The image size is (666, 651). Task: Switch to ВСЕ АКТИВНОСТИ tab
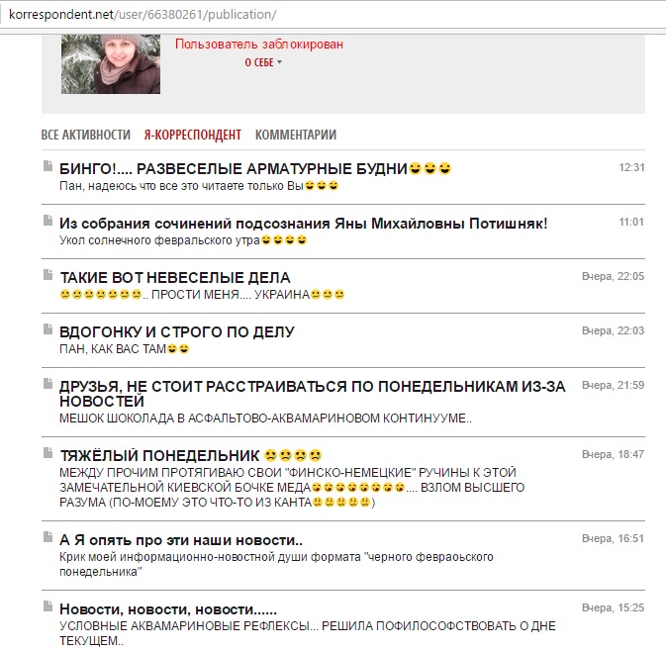[x=86, y=135]
